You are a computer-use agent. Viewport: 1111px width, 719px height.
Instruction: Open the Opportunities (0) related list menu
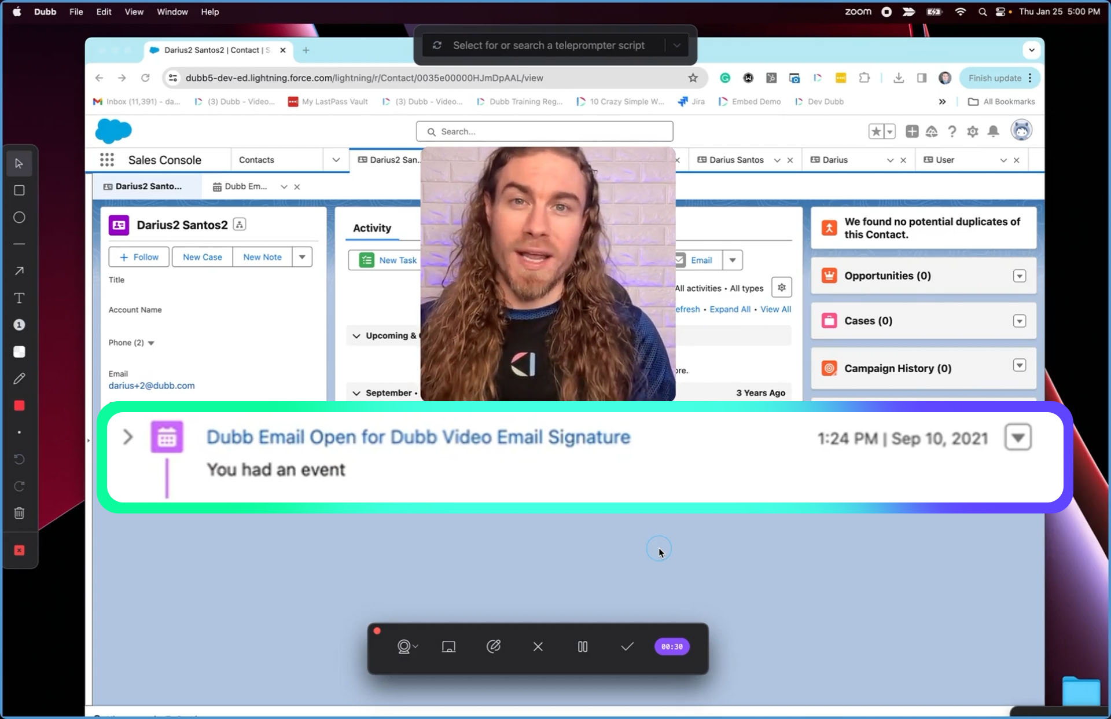(1020, 276)
